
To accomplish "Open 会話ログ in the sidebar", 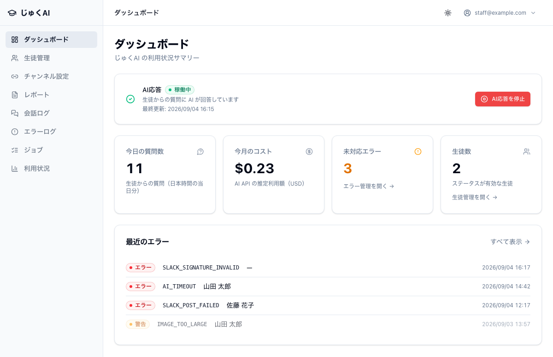I will [51, 113].
